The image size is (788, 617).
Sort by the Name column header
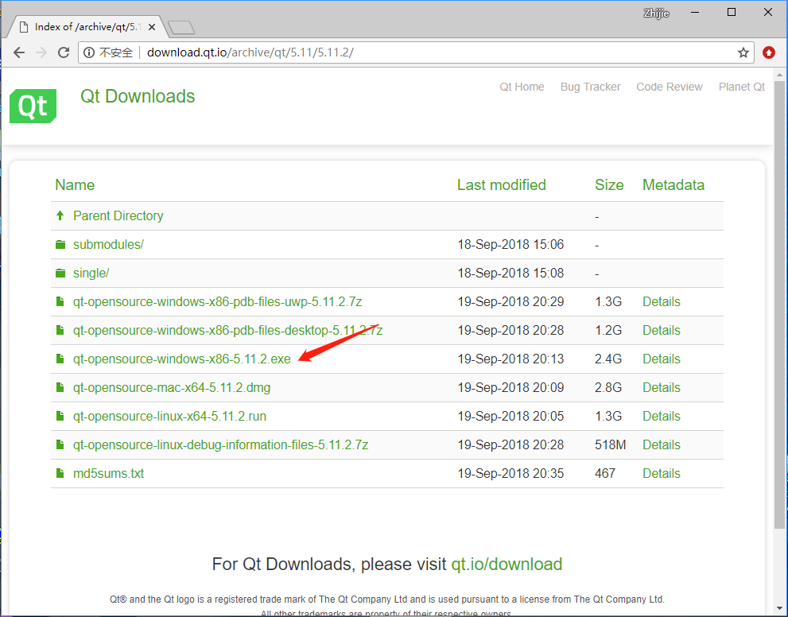pos(75,185)
